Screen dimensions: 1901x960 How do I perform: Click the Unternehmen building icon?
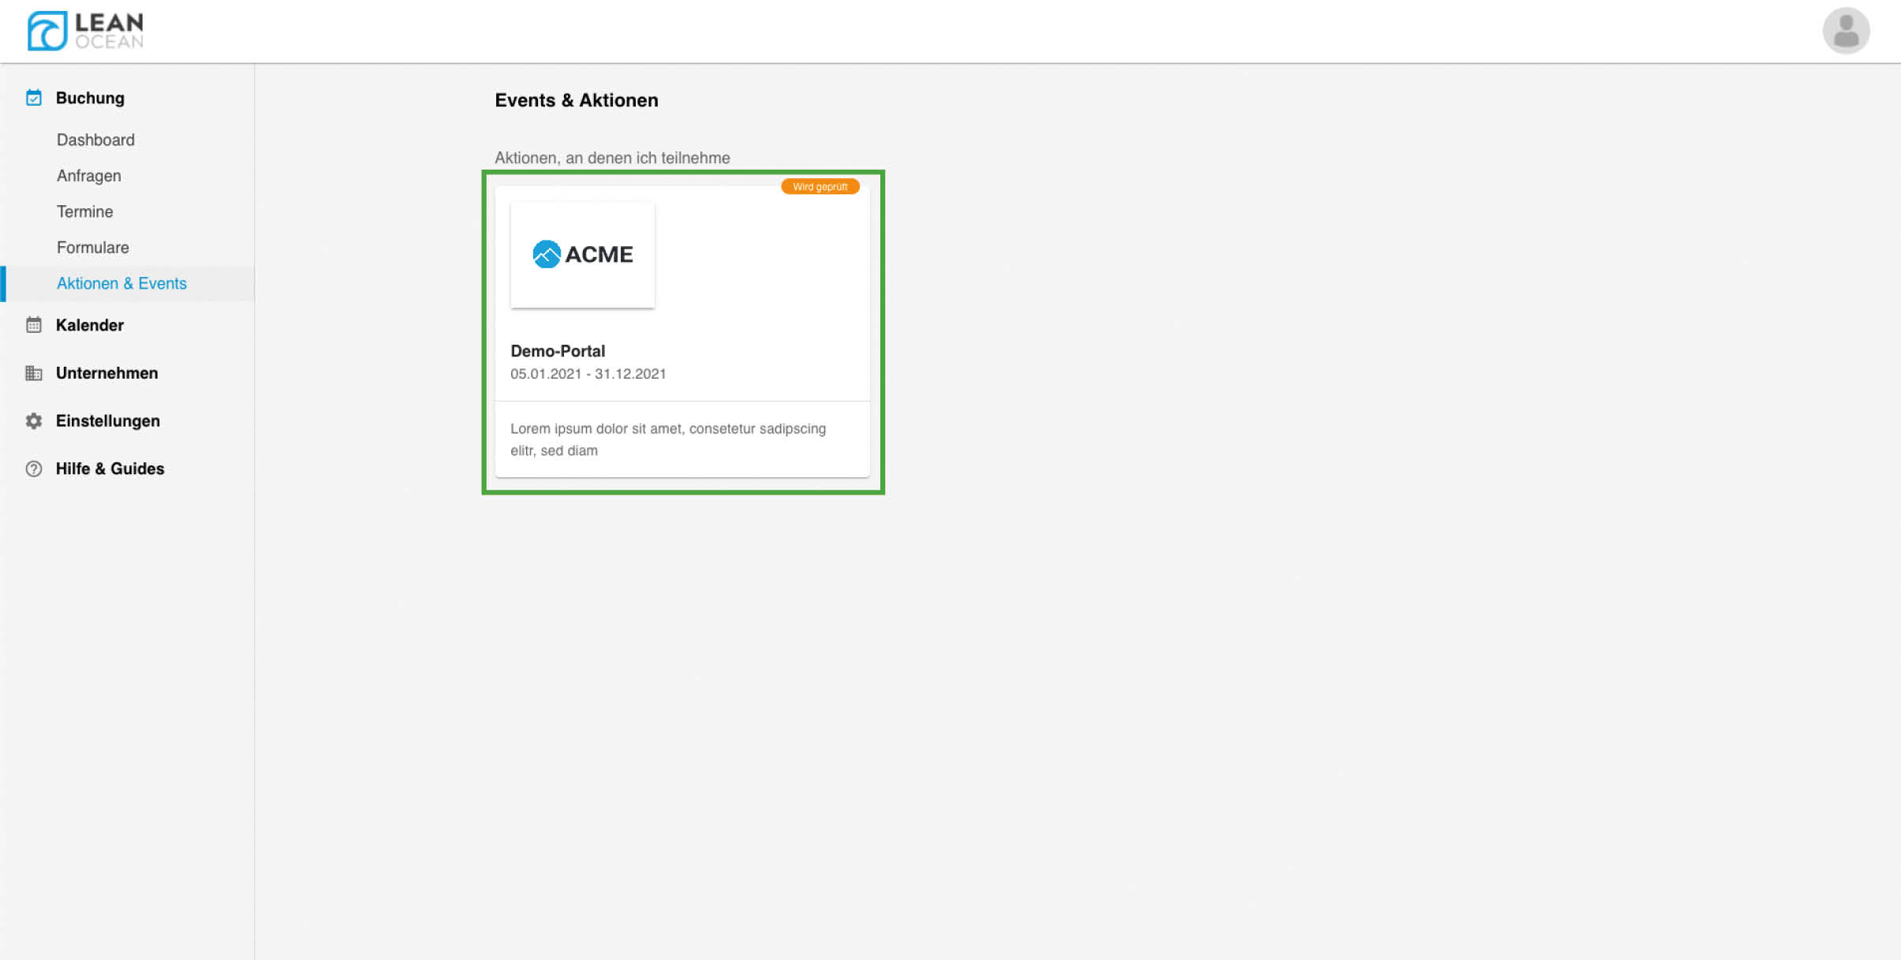(34, 373)
